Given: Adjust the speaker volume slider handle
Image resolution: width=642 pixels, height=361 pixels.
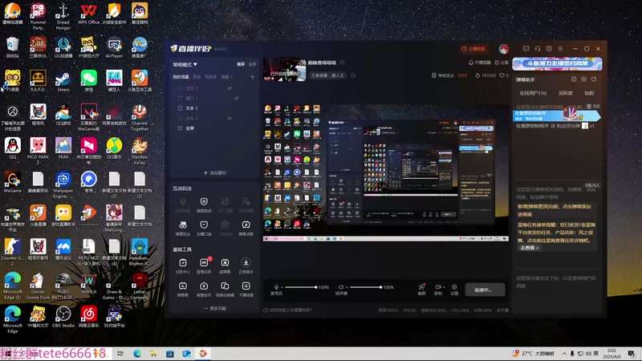Looking at the screenshot, I should [380, 287].
